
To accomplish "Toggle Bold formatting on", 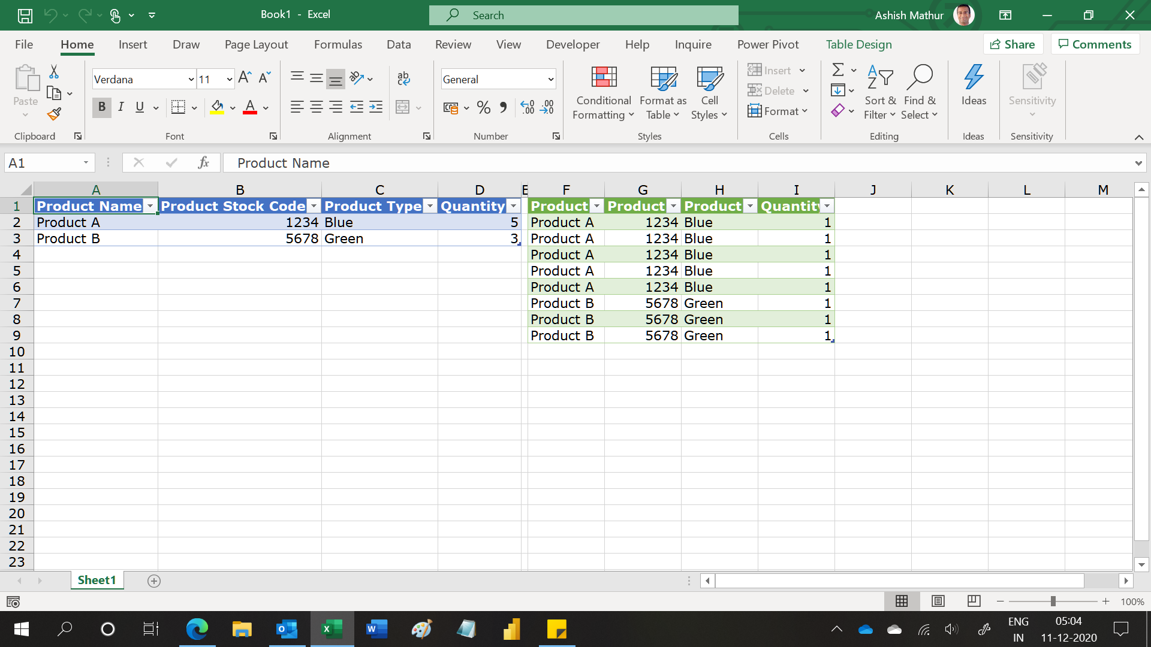I will click(101, 107).
